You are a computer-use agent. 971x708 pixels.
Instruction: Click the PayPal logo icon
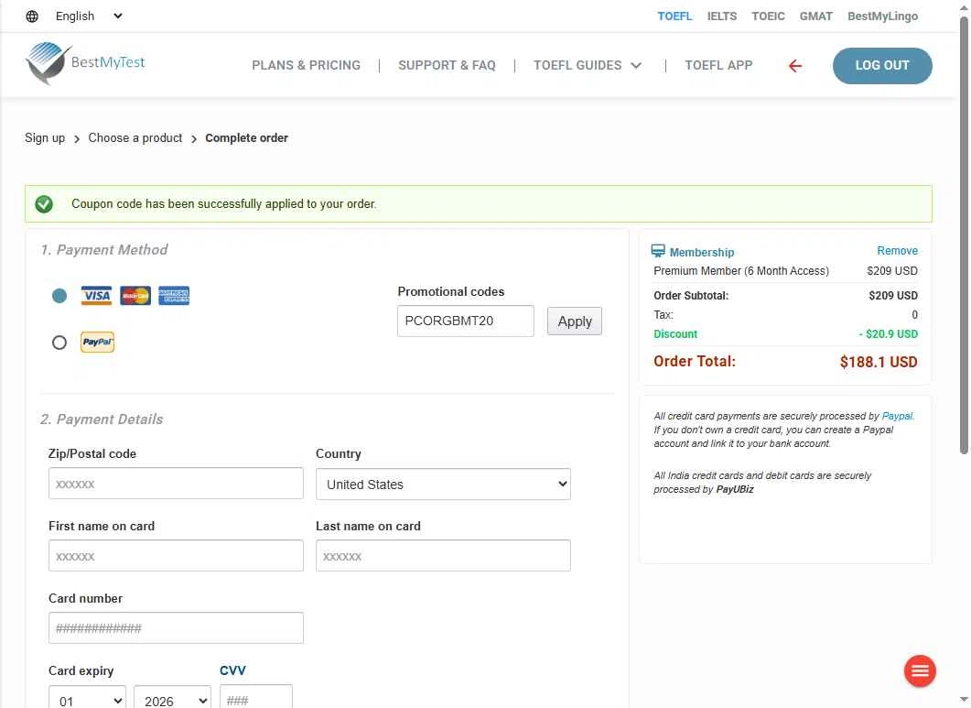(97, 342)
